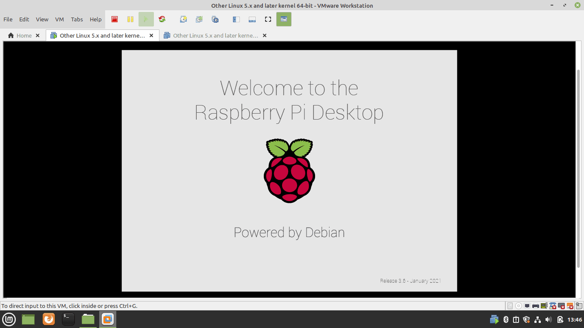
Task: Click the printer device status icon
Action: [536, 306]
